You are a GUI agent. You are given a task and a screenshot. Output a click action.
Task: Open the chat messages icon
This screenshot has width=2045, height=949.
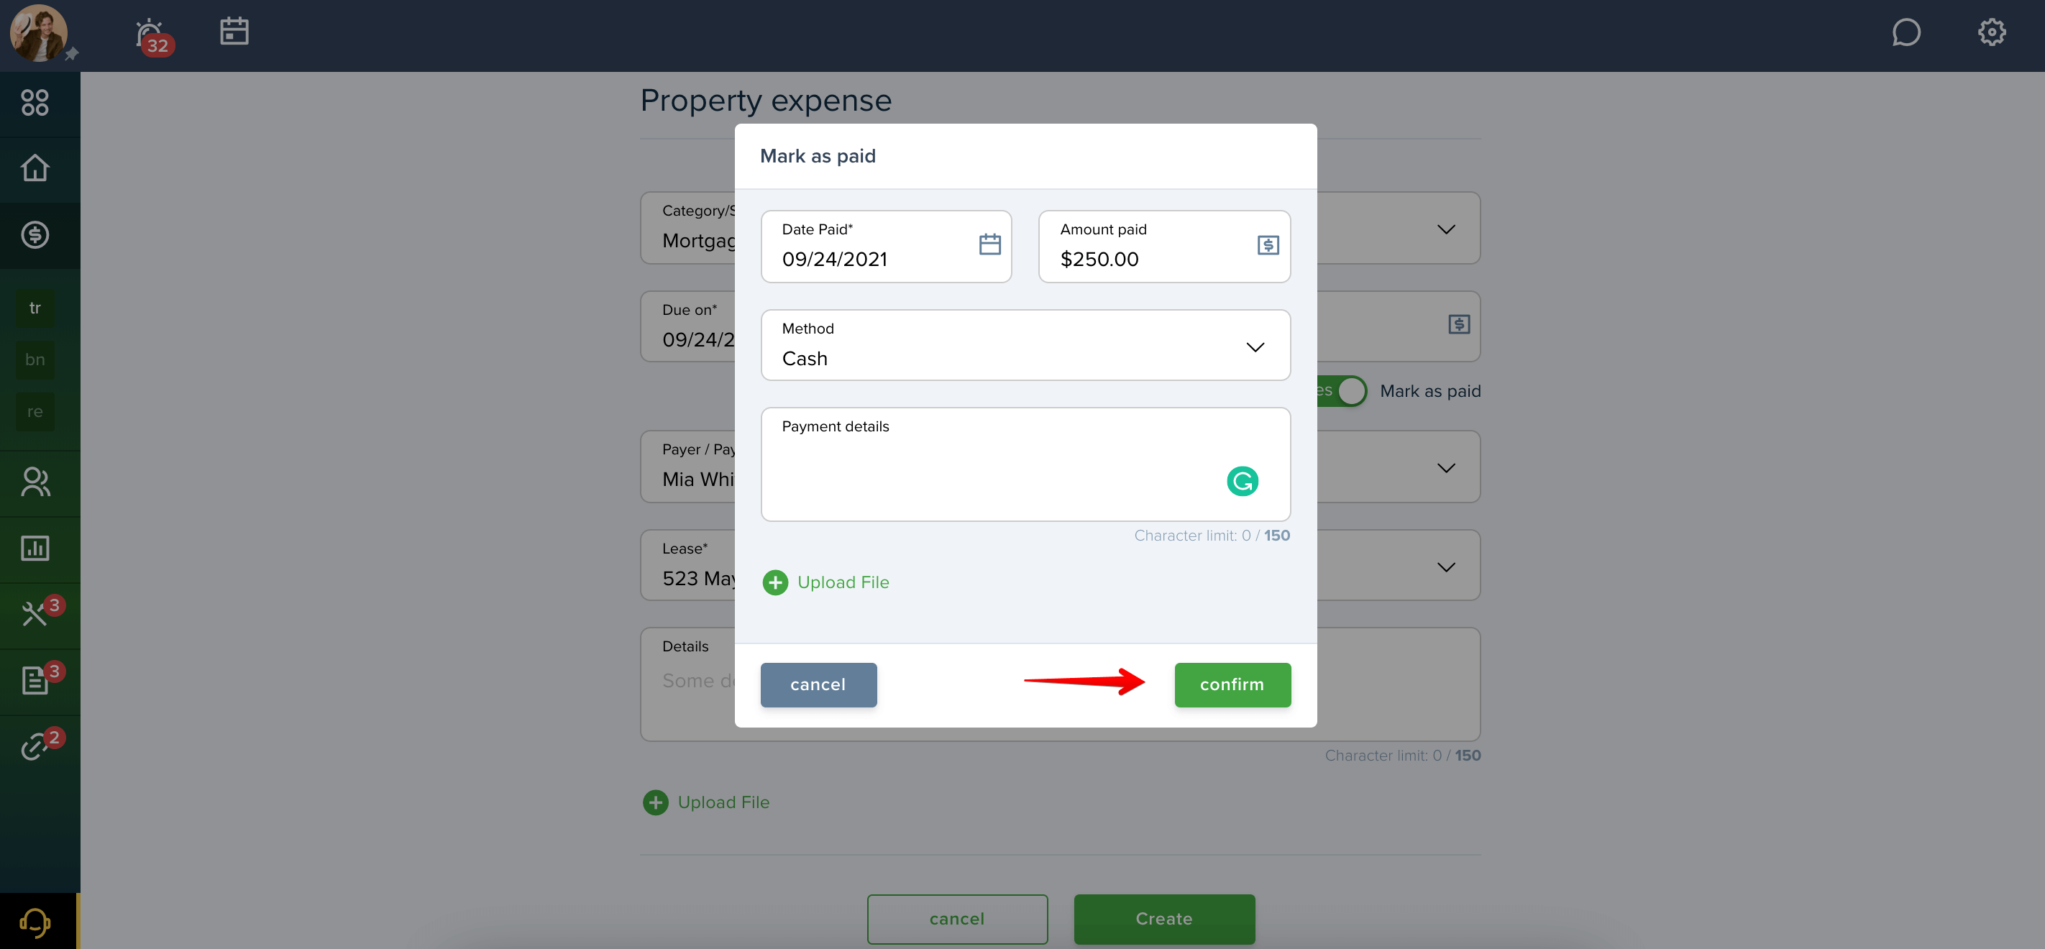point(1906,32)
